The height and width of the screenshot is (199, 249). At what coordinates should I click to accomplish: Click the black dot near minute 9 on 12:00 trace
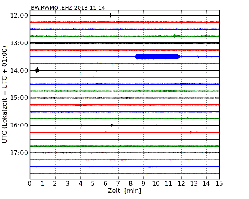(x=141, y=15)
